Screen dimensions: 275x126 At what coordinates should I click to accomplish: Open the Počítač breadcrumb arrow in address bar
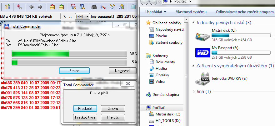click(x=190, y=2)
